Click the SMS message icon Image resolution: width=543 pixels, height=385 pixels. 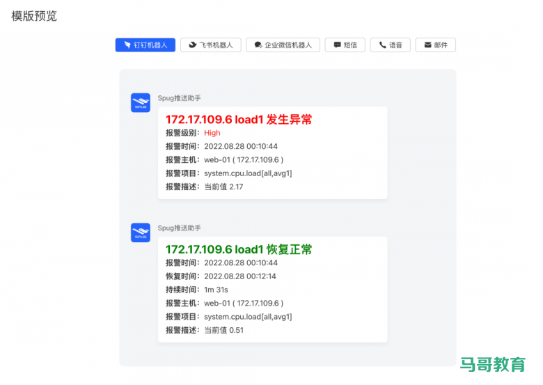point(337,45)
